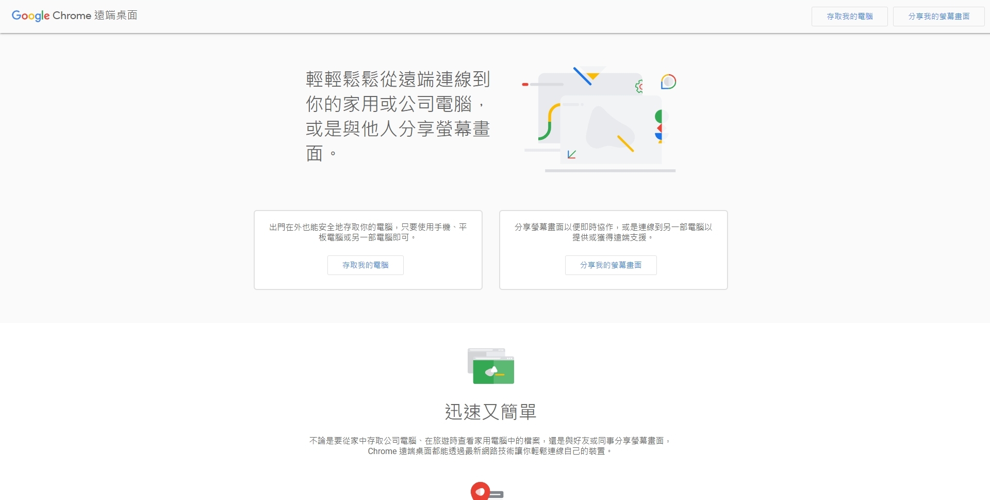990x500 pixels.
Task: Click the headline starting with 輕輕鬆鬆從遠端連線到
Action: coord(398,116)
